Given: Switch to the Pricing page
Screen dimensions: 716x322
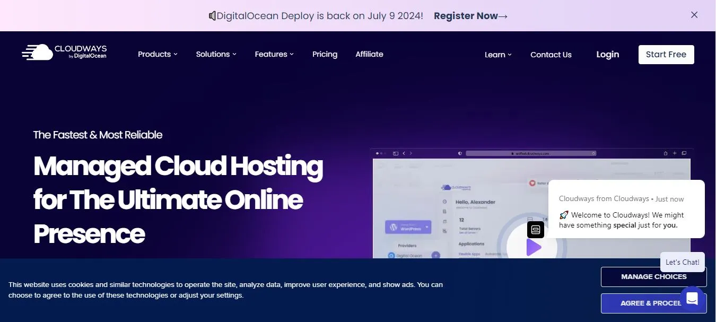Looking at the screenshot, I should (325, 54).
